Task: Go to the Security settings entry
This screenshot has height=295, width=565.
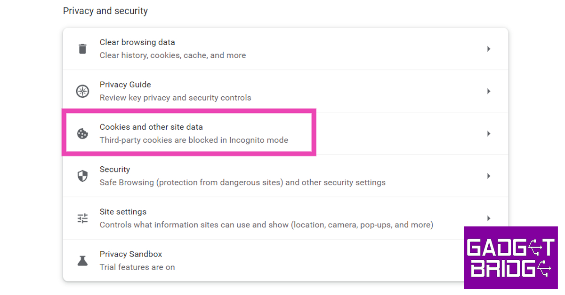Action: 115,169
